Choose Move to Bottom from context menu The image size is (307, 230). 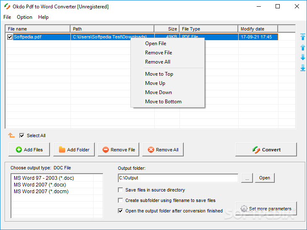tap(168, 102)
